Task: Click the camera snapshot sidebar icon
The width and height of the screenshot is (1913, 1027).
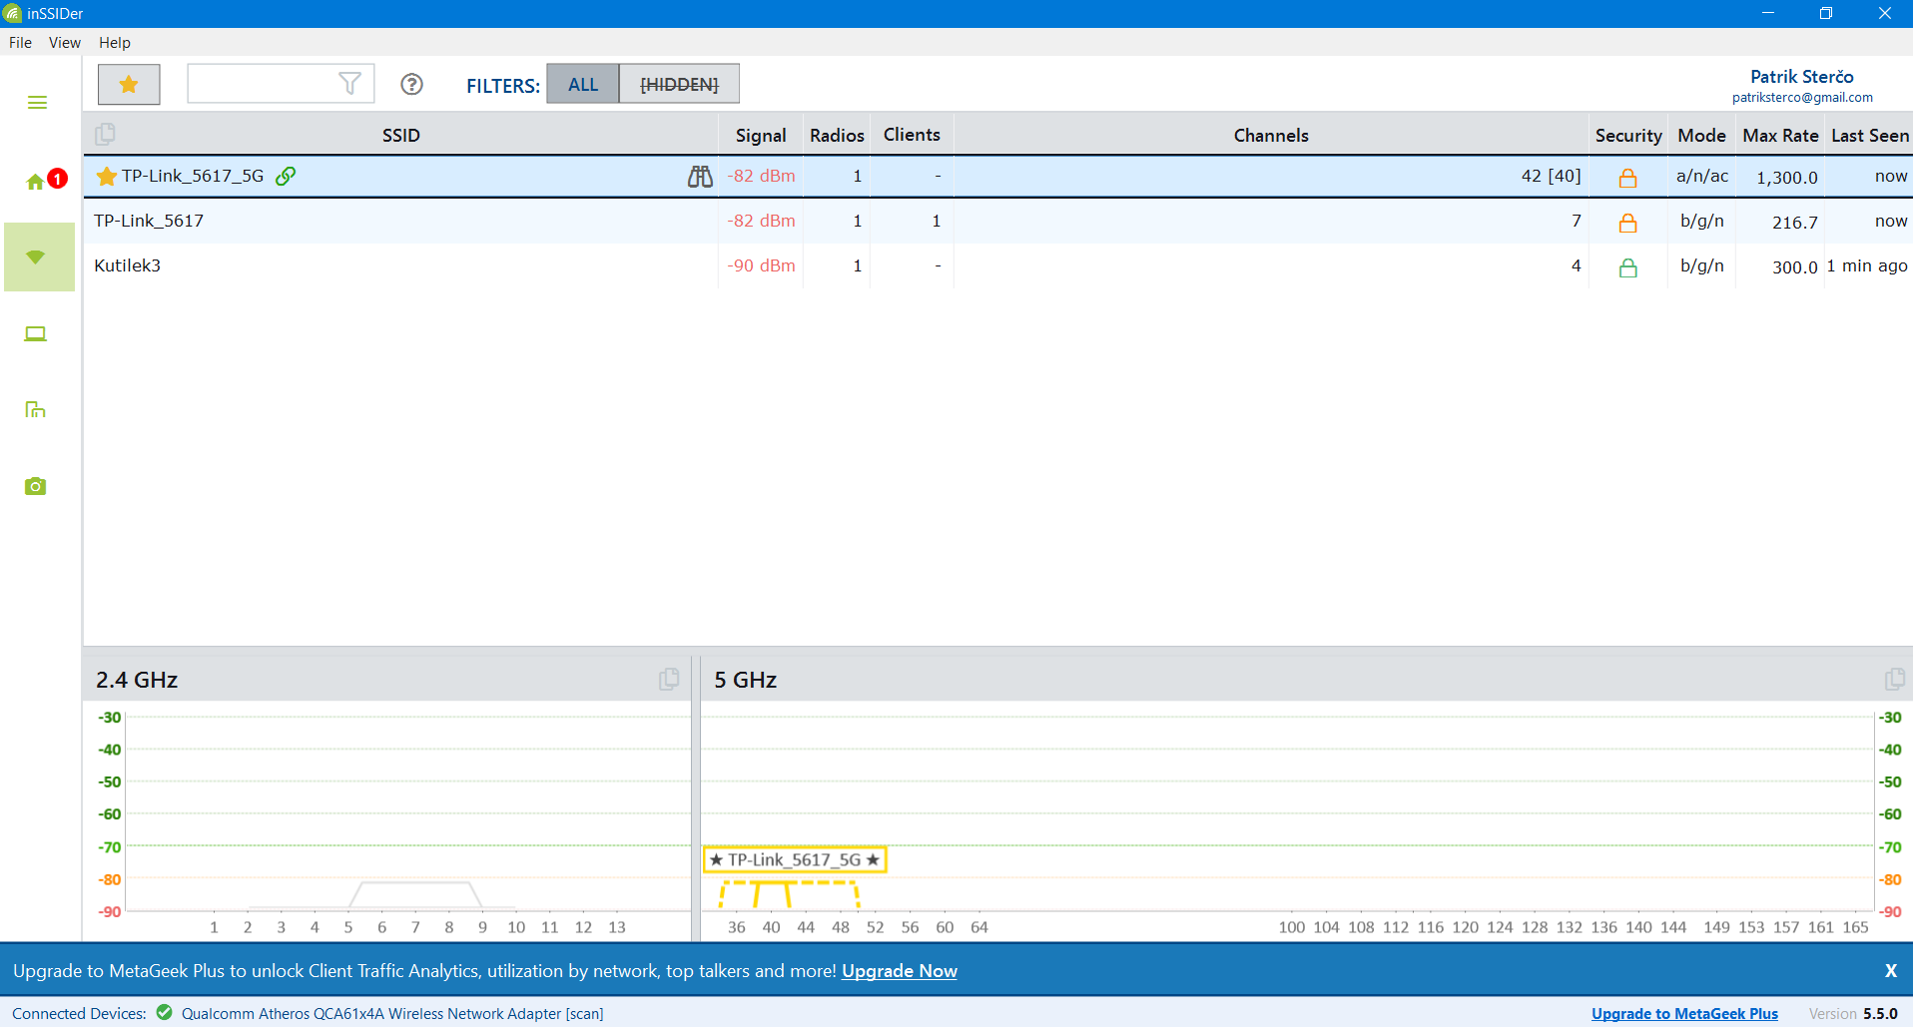Action: click(x=36, y=486)
